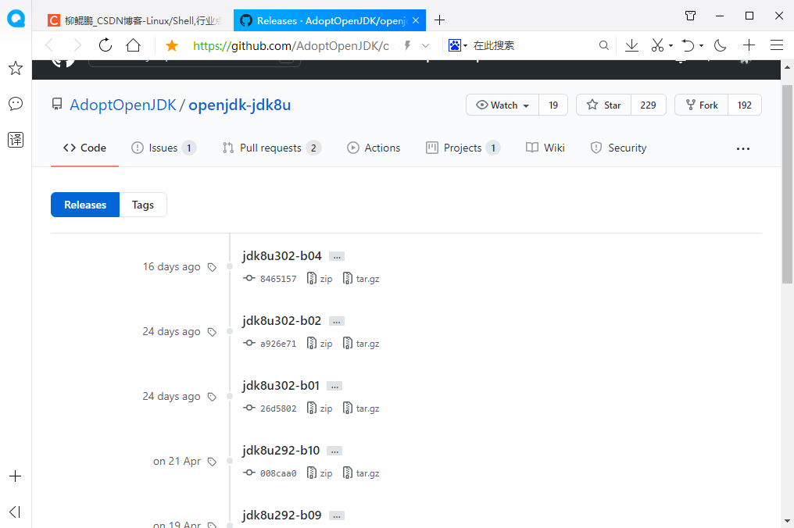
Task: Expand details ellipsis for jdk8u302-b04
Action: click(337, 257)
